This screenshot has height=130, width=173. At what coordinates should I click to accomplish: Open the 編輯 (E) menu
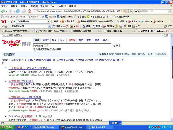tap(14, 6)
